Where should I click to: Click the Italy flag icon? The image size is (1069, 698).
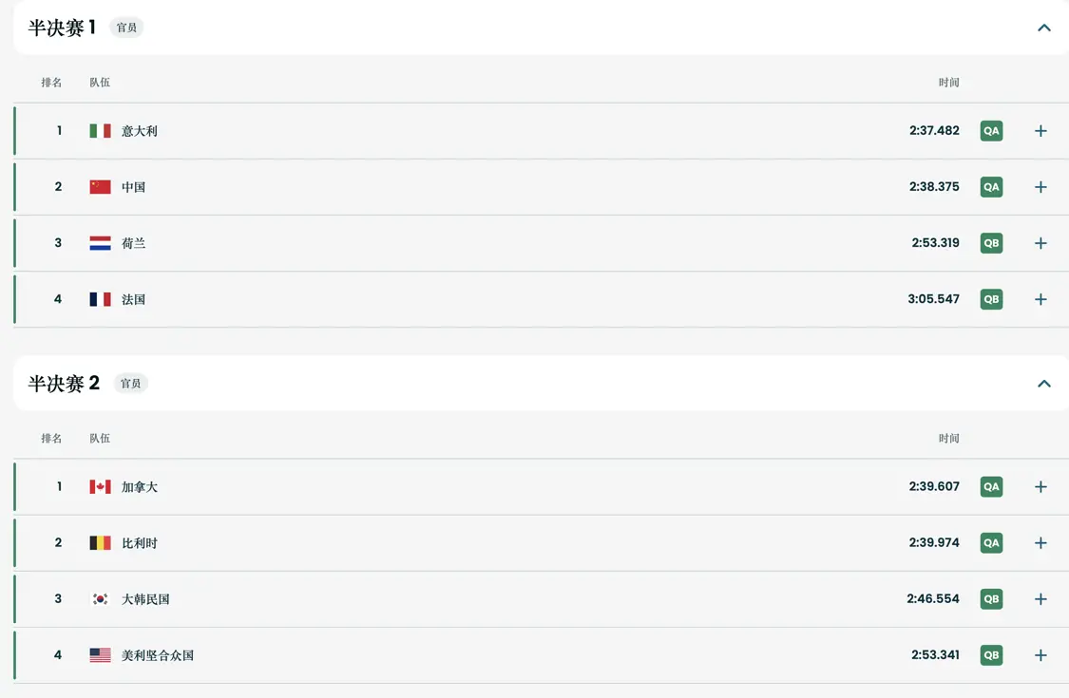coord(100,131)
